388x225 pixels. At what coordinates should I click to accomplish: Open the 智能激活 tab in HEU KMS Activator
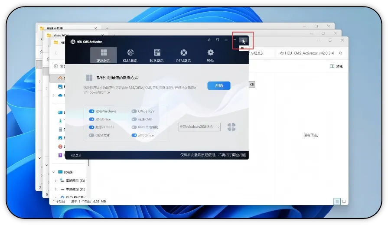[104, 55]
